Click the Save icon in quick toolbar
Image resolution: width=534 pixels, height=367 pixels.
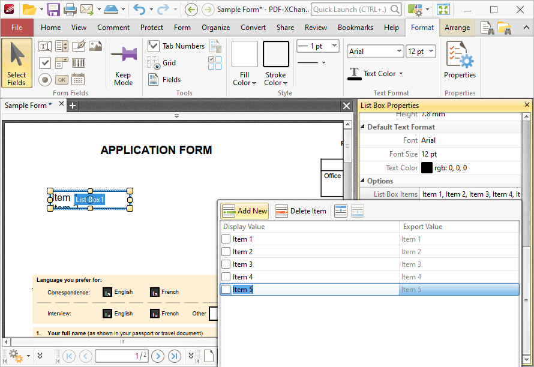[53, 10]
